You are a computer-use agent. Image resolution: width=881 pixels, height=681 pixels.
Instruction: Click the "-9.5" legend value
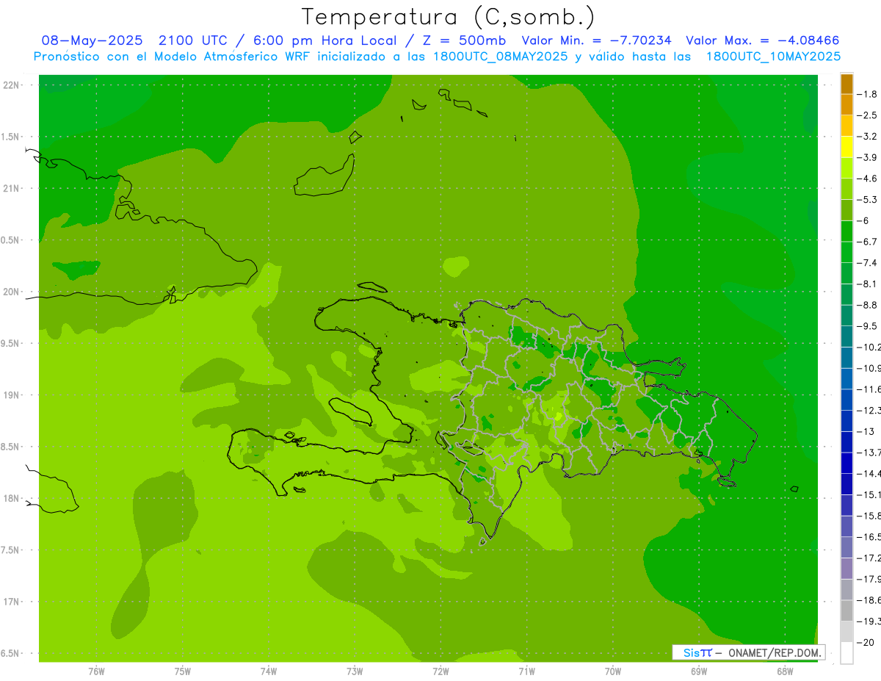tap(867, 325)
